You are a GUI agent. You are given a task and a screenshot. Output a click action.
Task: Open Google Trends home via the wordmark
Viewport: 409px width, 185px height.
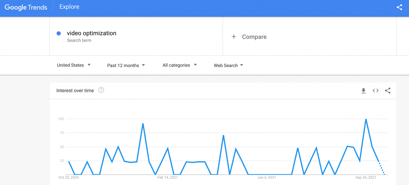26,7
